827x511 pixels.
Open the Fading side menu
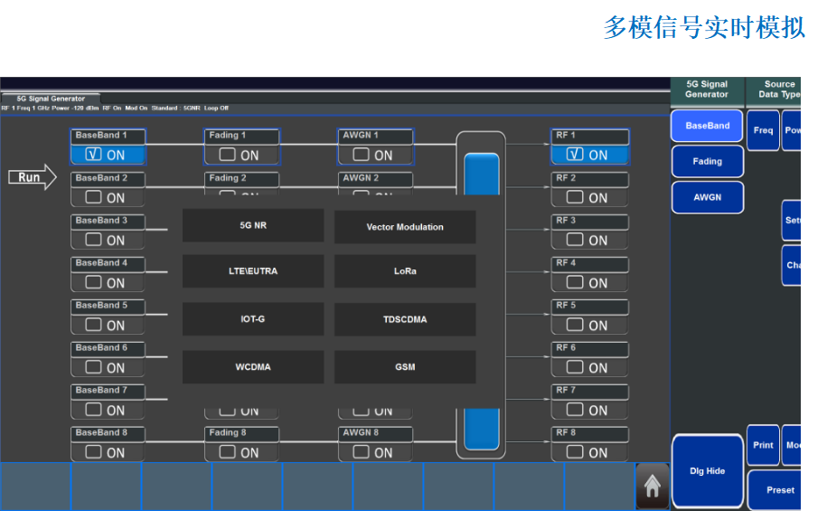pos(707,162)
